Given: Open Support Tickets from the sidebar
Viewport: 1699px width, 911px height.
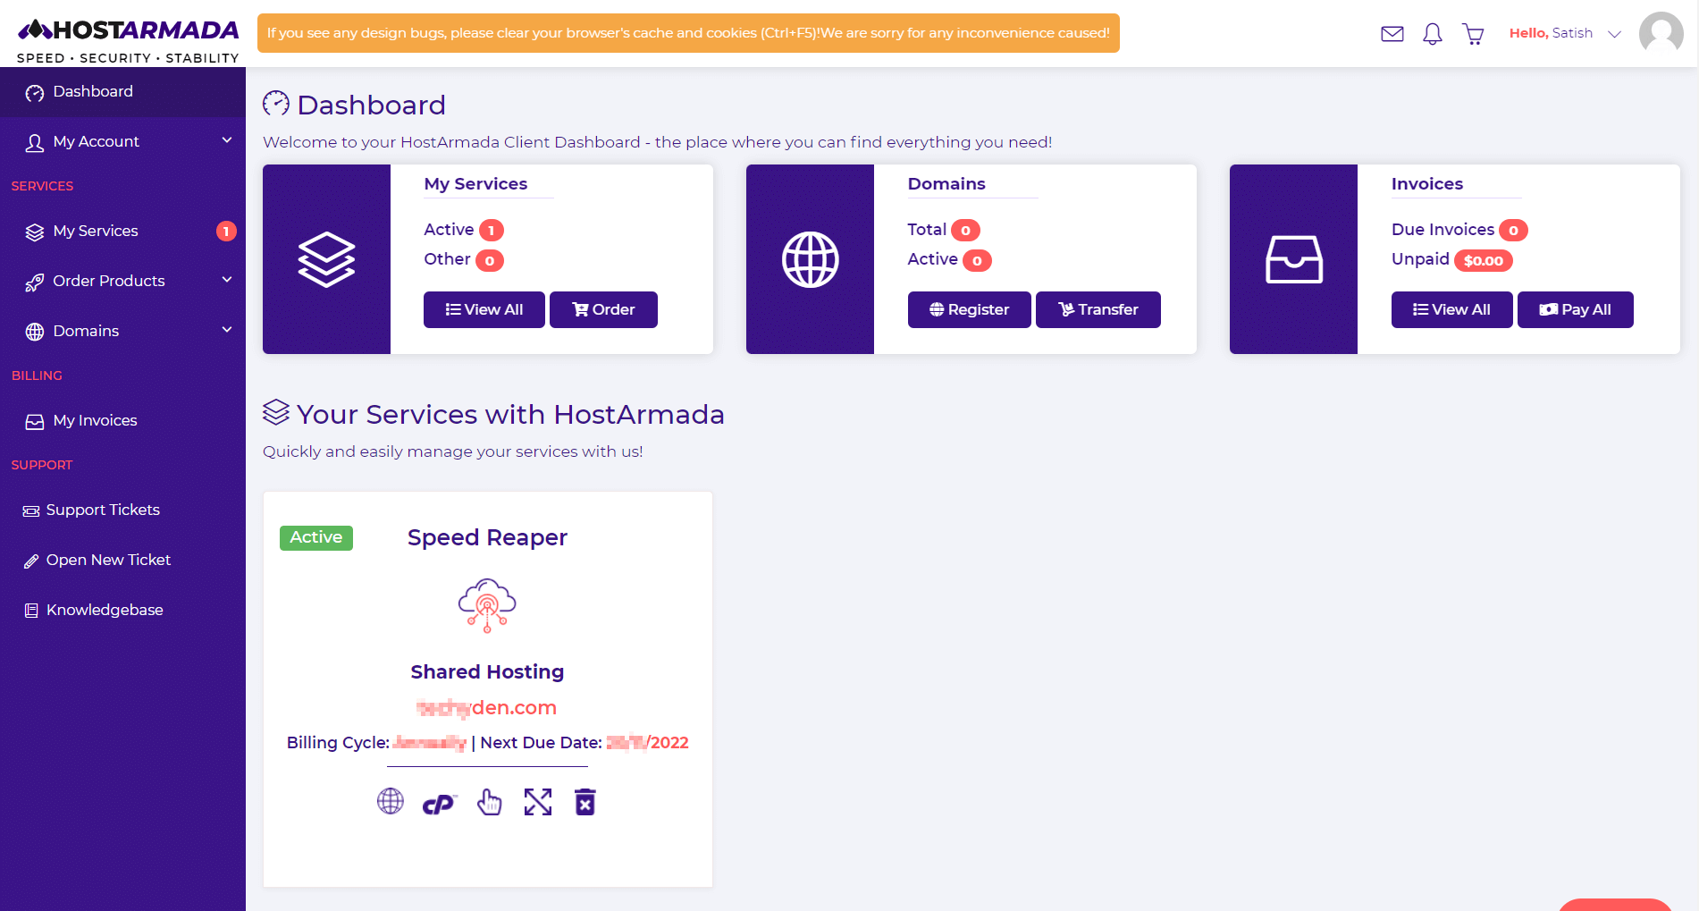Looking at the screenshot, I should tap(103, 510).
